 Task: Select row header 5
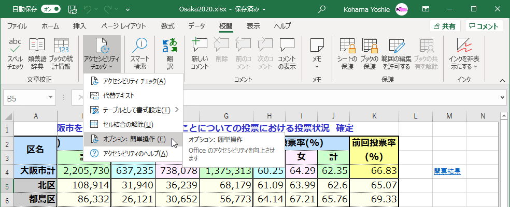7,186
